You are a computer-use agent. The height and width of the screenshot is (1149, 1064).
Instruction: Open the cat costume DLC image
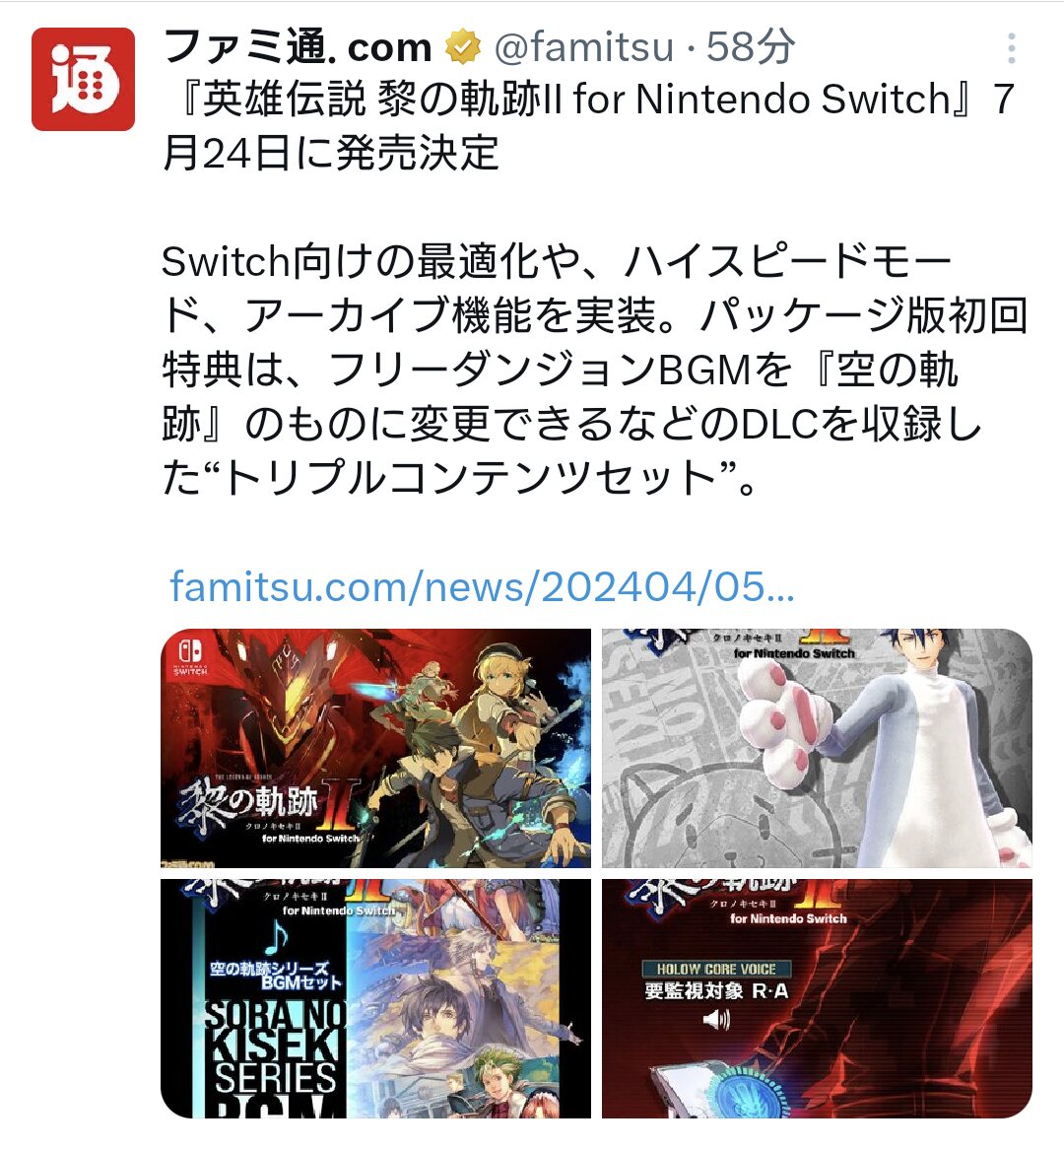coord(817,748)
